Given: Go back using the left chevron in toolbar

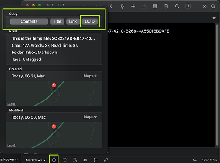Looking at the screenshot, I should pyautogui.click(x=112, y=6).
